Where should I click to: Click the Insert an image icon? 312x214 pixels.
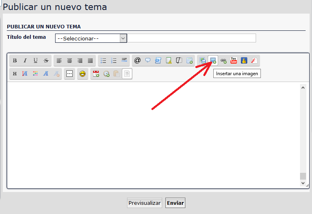coord(213,60)
